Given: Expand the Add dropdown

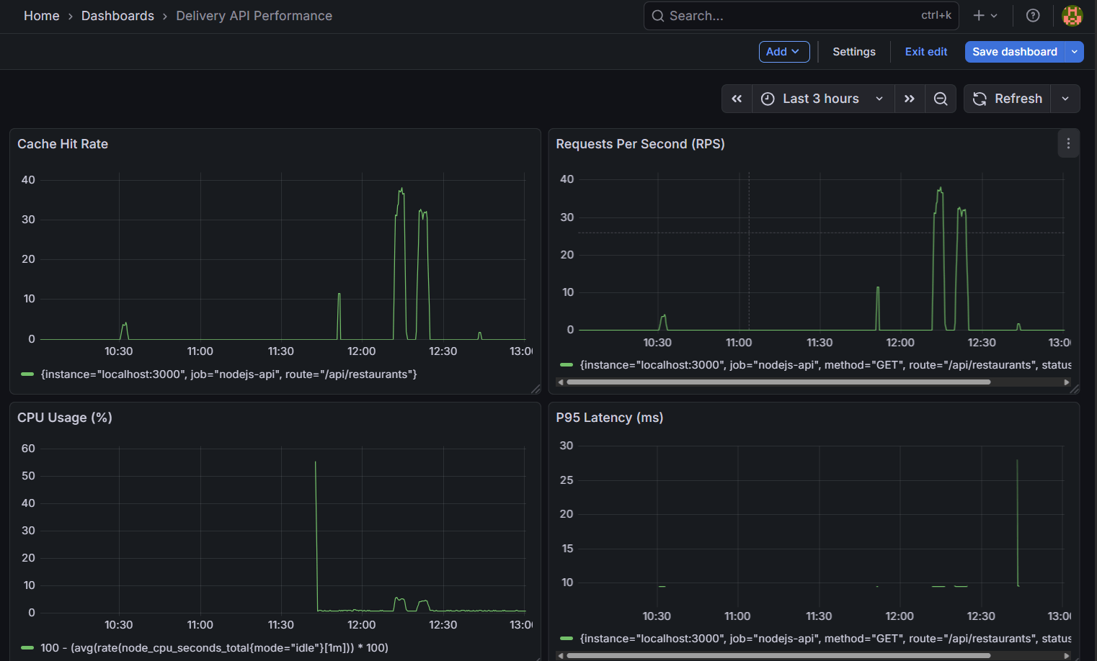Looking at the screenshot, I should (x=783, y=52).
